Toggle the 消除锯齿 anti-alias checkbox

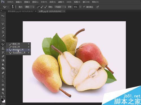84,7
